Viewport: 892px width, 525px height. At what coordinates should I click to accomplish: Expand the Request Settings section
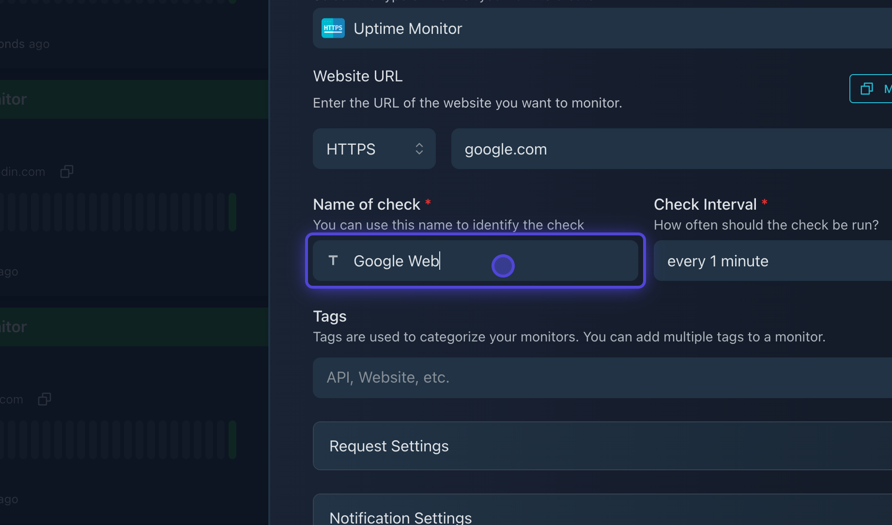tap(602, 446)
